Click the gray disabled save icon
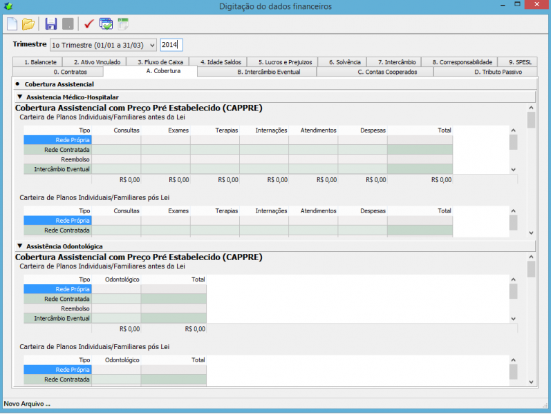This screenshot has height=414, width=551. click(x=68, y=24)
